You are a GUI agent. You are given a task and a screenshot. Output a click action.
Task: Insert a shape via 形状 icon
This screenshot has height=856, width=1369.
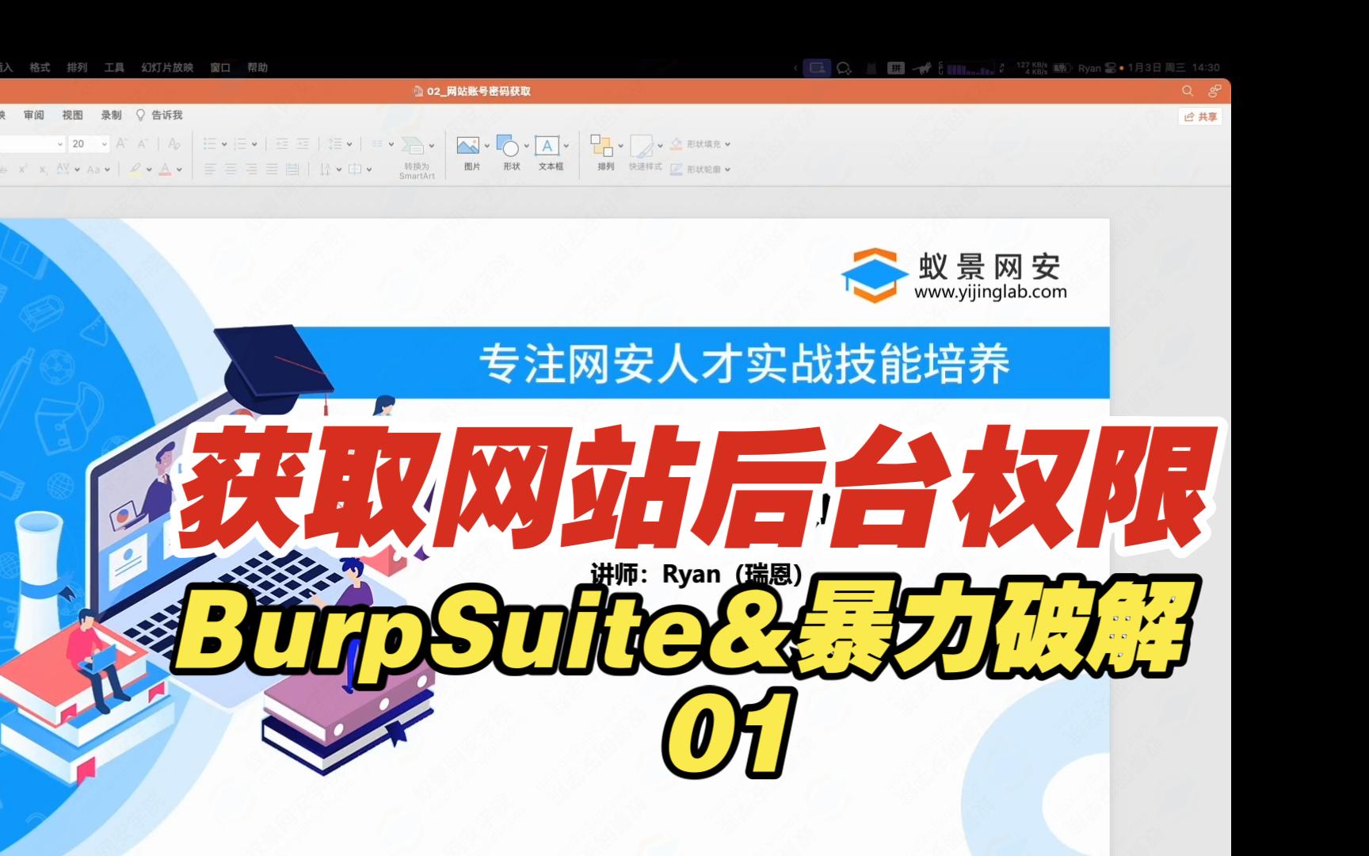click(x=507, y=146)
